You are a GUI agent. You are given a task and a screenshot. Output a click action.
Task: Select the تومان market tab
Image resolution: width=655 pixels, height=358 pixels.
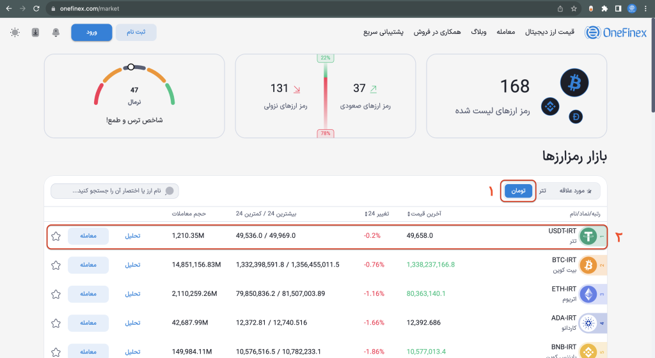[x=518, y=191]
